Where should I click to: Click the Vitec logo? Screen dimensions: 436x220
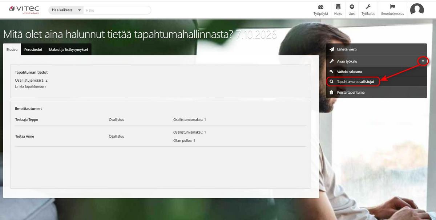tap(24, 9)
